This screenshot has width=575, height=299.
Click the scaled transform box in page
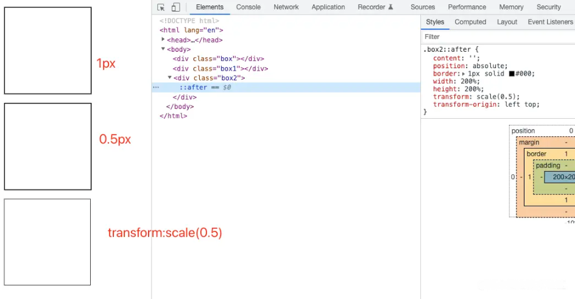pyautogui.click(x=48, y=242)
